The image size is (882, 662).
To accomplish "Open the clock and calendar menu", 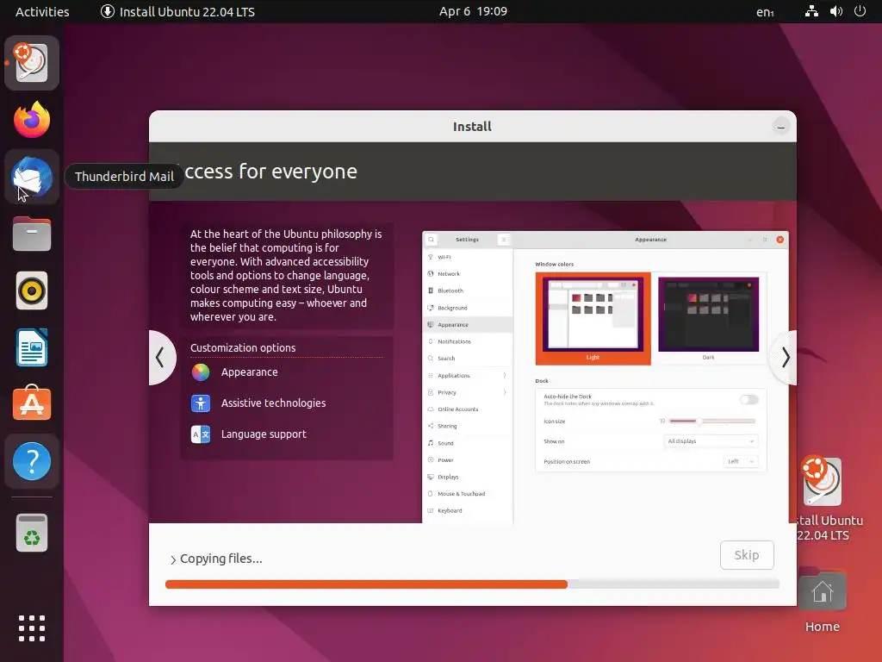I will (473, 11).
